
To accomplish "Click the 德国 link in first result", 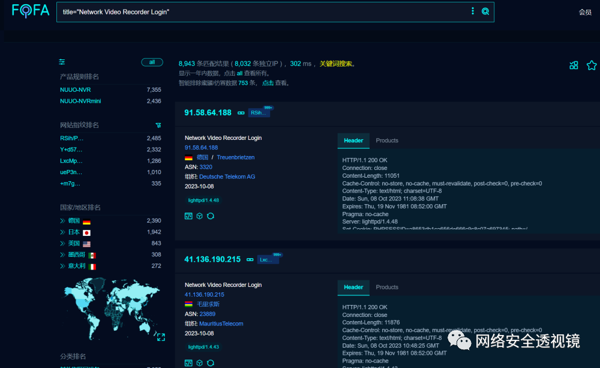I will tap(202, 157).
